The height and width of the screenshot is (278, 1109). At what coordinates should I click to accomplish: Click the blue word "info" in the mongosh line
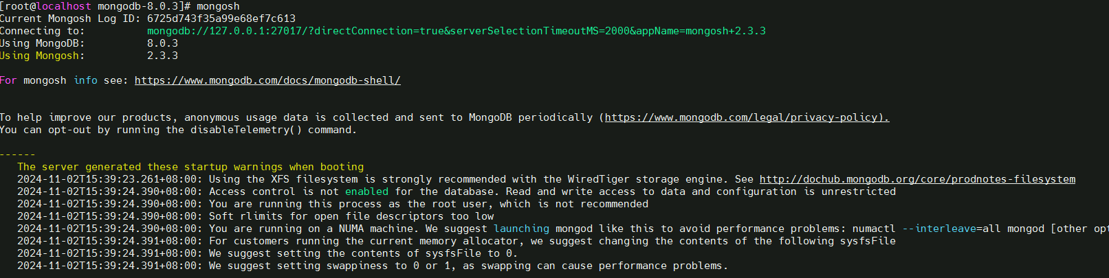click(x=85, y=80)
